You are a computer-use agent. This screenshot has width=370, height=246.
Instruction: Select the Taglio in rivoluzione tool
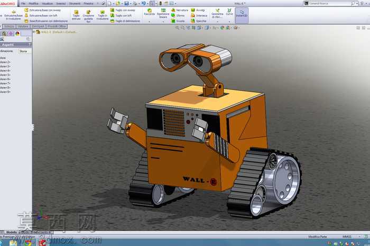[x=103, y=15]
